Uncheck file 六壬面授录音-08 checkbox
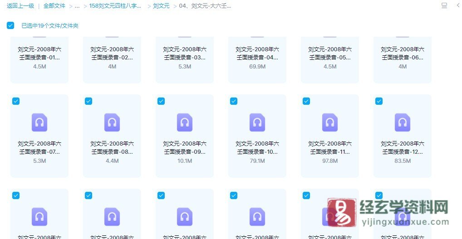 (88, 101)
